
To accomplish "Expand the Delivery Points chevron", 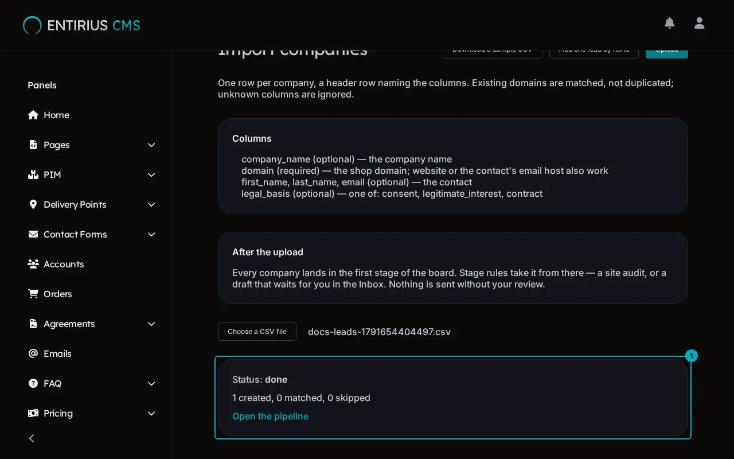I will click(x=151, y=204).
